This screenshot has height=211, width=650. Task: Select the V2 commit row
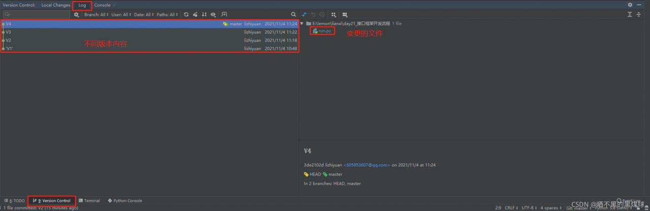[149, 40]
